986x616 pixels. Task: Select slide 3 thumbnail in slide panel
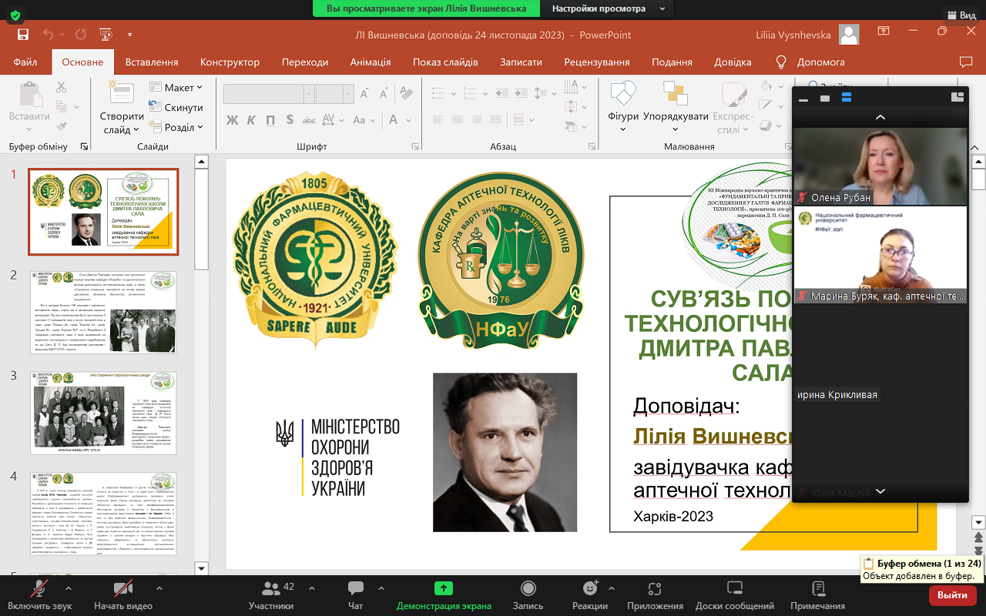coord(103,413)
